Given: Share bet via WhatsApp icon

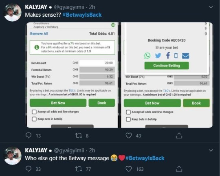Looking at the screenshot, I should [x=147, y=55].
